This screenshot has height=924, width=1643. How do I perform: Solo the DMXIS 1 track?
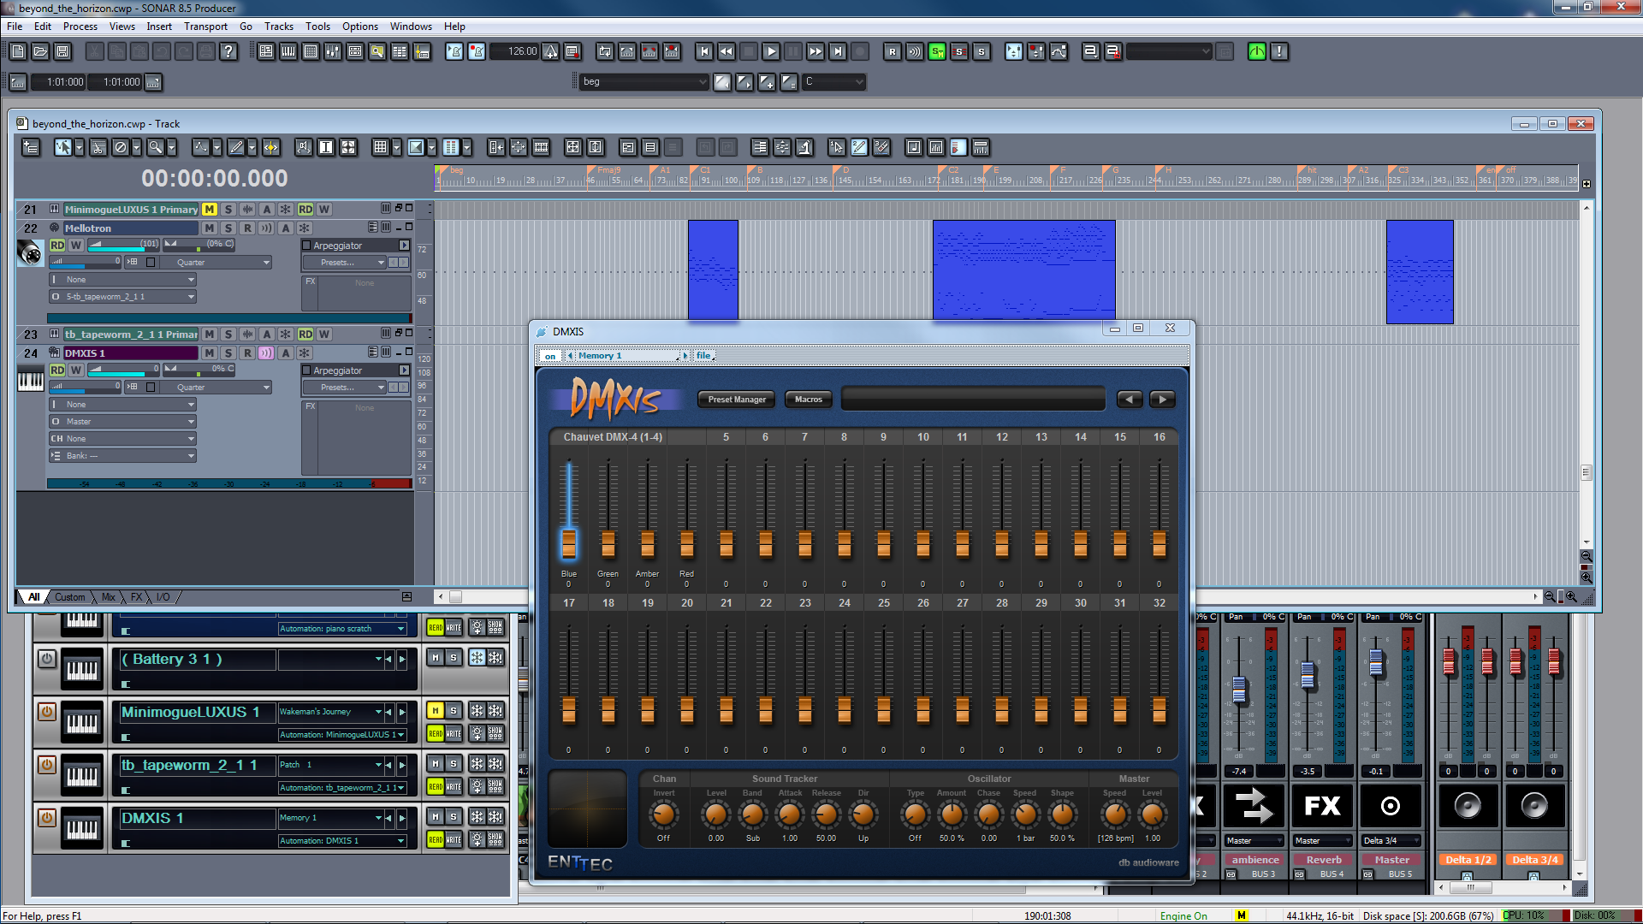[228, 353]
